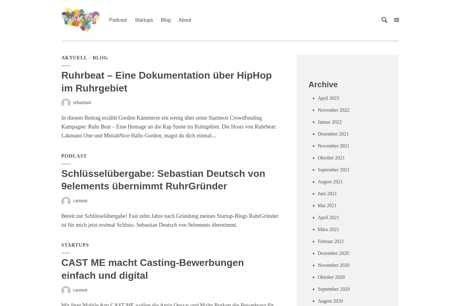Open the Podcast nav item
This screenshot has width=460, height=306.
(x=118, y=20)
